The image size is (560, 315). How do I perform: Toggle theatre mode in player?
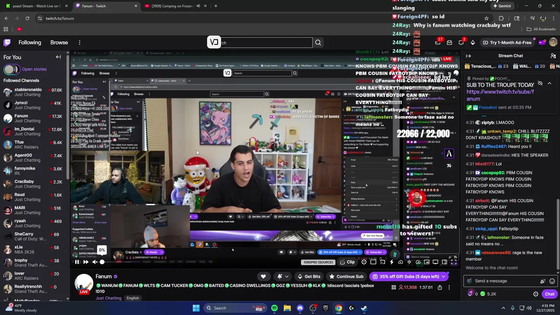pyautogui.click(x=444, y=262)
